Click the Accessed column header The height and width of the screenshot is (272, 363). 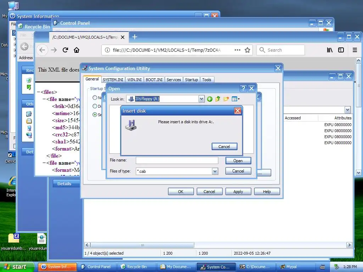coord(301,118)
